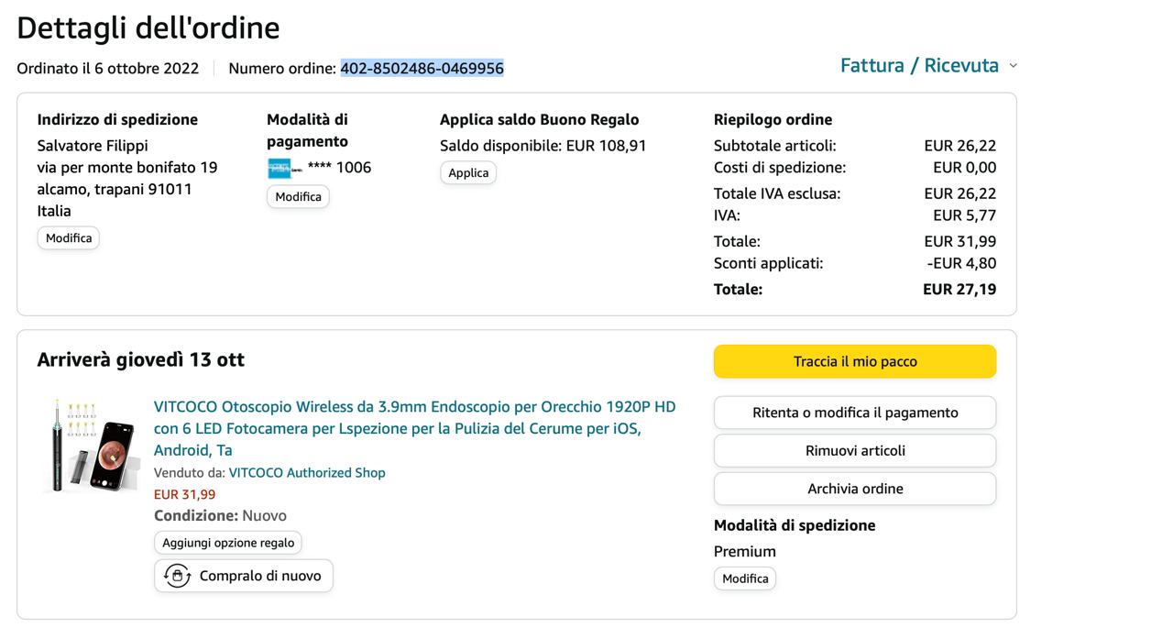Apply the gift card balance with Applica
This screenshot has width=1173, height=639.
[468, 173]
